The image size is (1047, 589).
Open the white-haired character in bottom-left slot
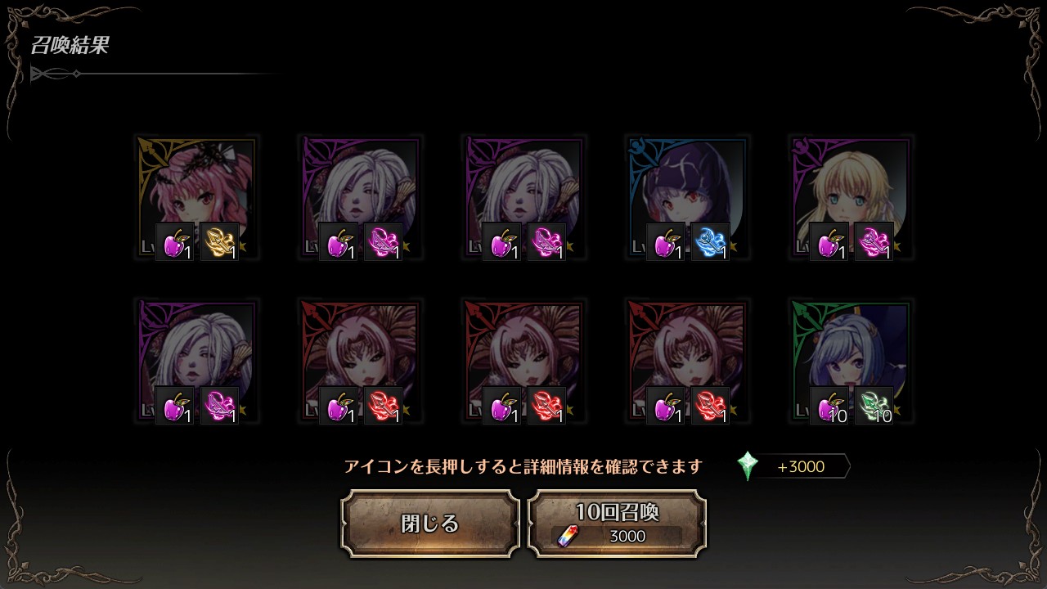[x=196, y=362]
